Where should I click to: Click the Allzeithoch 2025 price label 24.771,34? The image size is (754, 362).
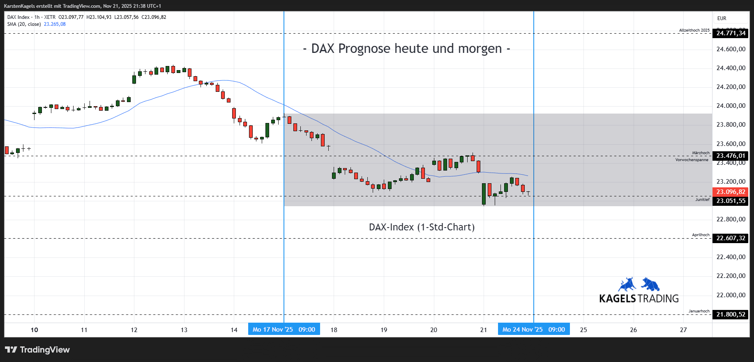(730, 33)
